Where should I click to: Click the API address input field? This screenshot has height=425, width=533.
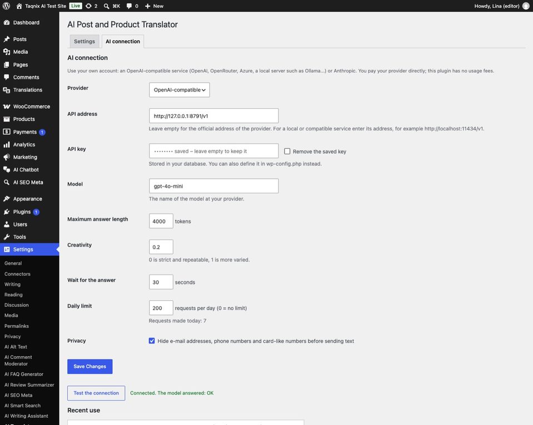[214, 116]
